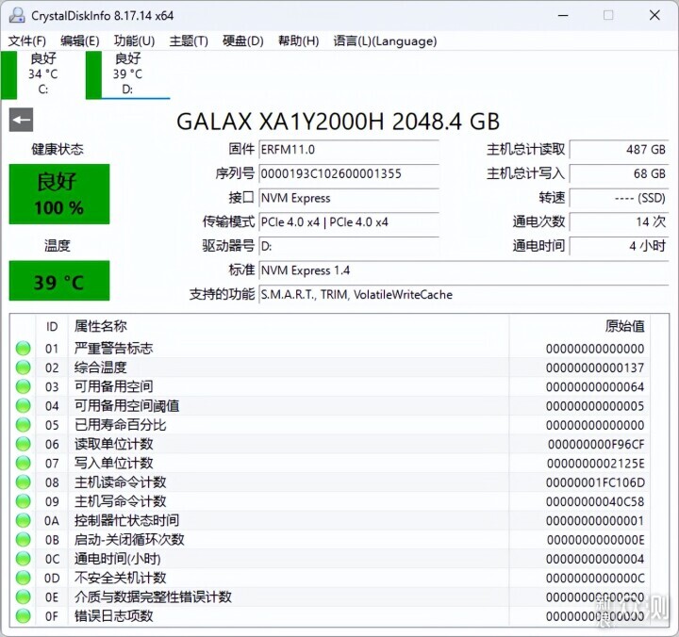
Task: Click raw value 000000000F96CF
Action: click(x=596, y=445)
